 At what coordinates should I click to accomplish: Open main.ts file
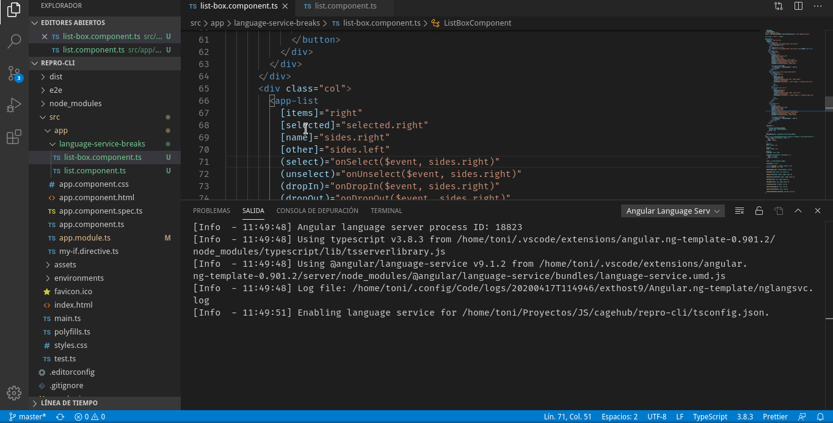coord(104,319)
